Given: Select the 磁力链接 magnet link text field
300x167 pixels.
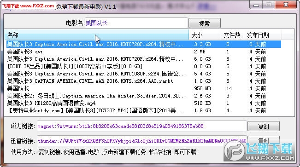Looking at the screenshot, I should (142, 126).
